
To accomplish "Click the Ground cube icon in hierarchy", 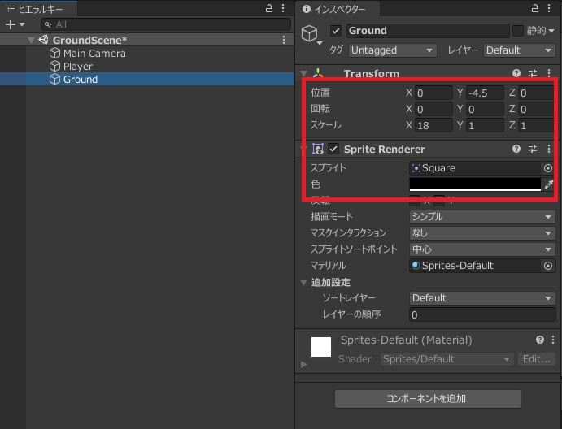I will (x=54, y=79).
